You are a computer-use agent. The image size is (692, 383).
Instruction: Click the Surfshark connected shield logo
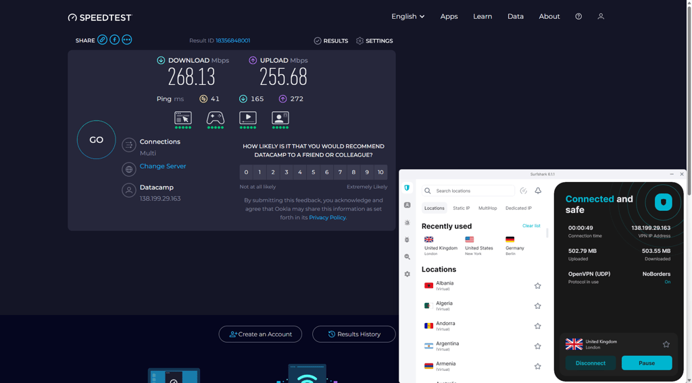663,202
